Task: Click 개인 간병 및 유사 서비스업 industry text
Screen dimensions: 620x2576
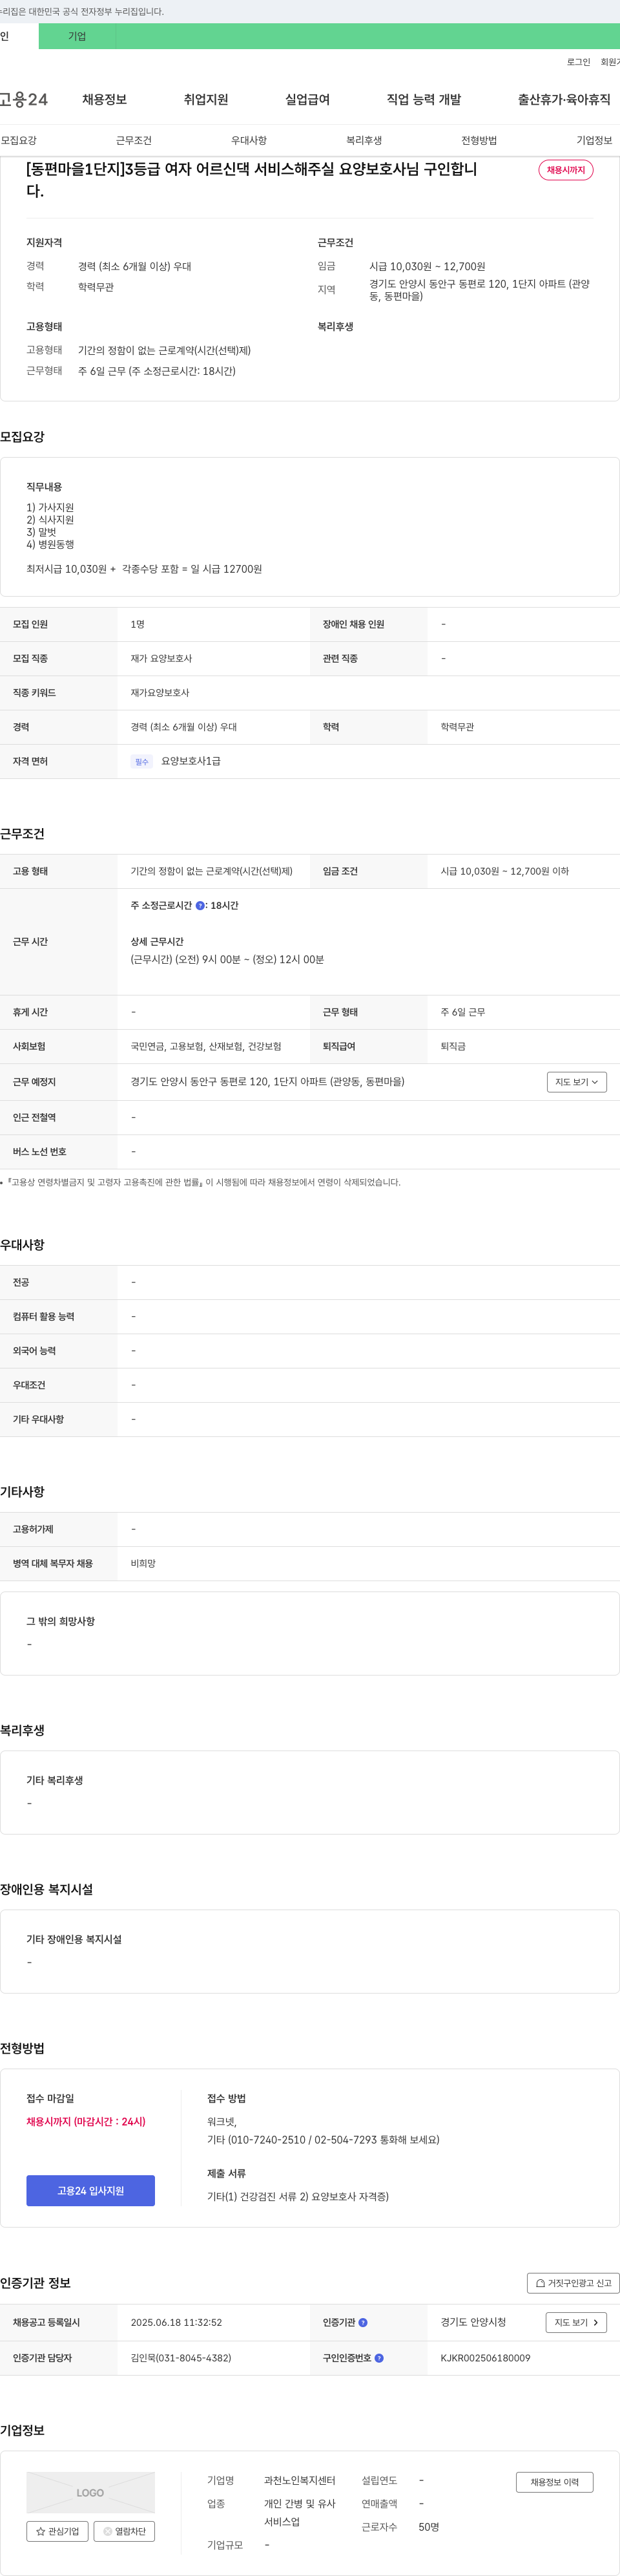Action: (x=300, y=2513)
